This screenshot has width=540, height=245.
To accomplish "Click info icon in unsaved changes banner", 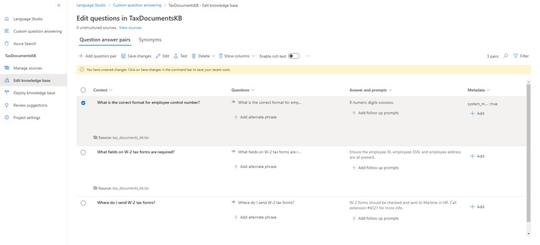I will (82, 70).
